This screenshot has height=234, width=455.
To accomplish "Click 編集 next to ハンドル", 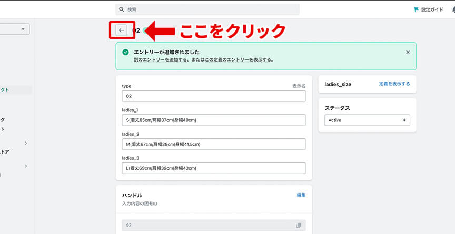I will [301, 195].
